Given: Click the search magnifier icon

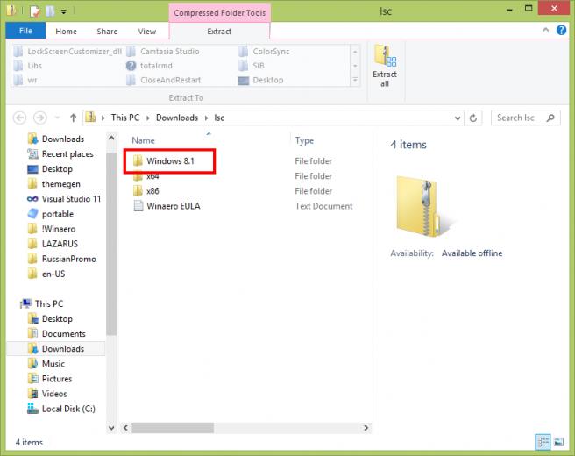Looking at the screenshot, I should 550,118.
